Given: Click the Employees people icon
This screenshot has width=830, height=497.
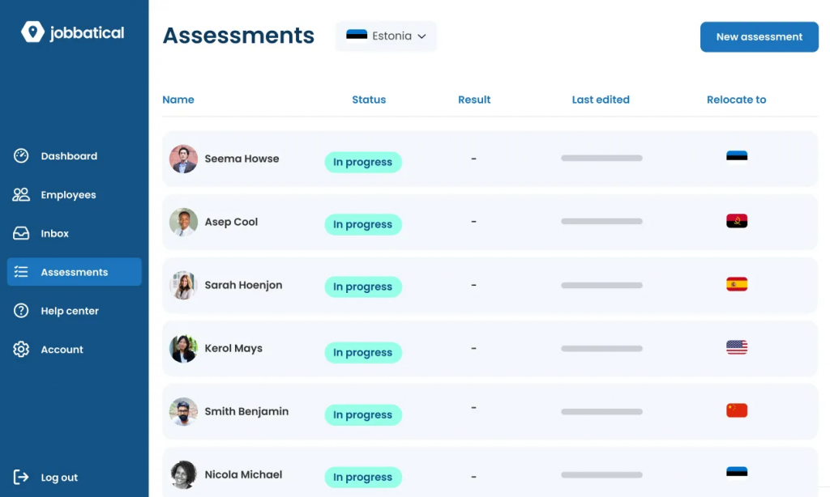Looking at the screenshot, I should [x=22, y=195].
